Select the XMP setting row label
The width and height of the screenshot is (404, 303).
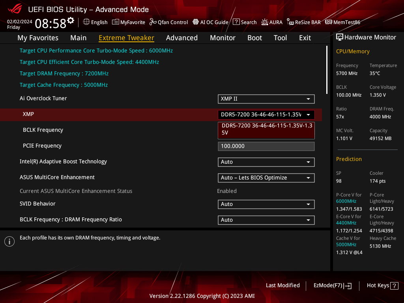click(x=28, y=114)
